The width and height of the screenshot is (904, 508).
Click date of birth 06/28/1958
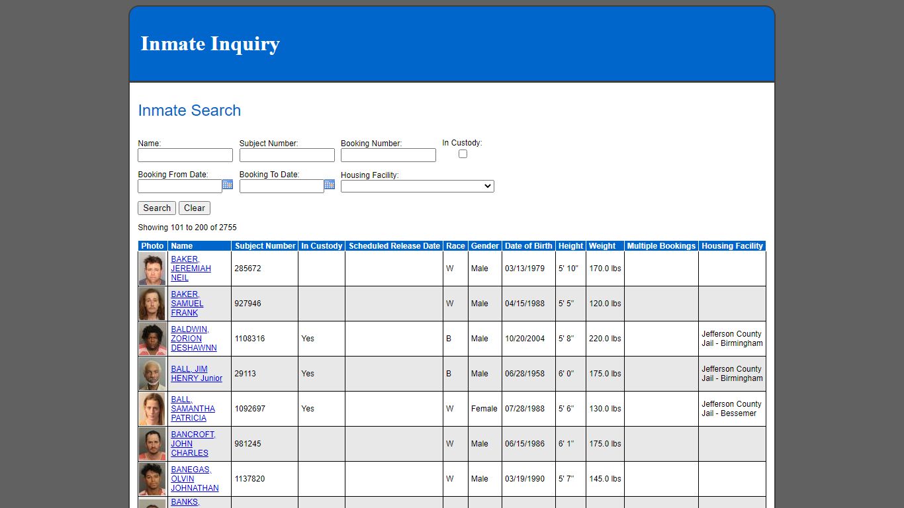pyautogui.click(x=525, y=374)
